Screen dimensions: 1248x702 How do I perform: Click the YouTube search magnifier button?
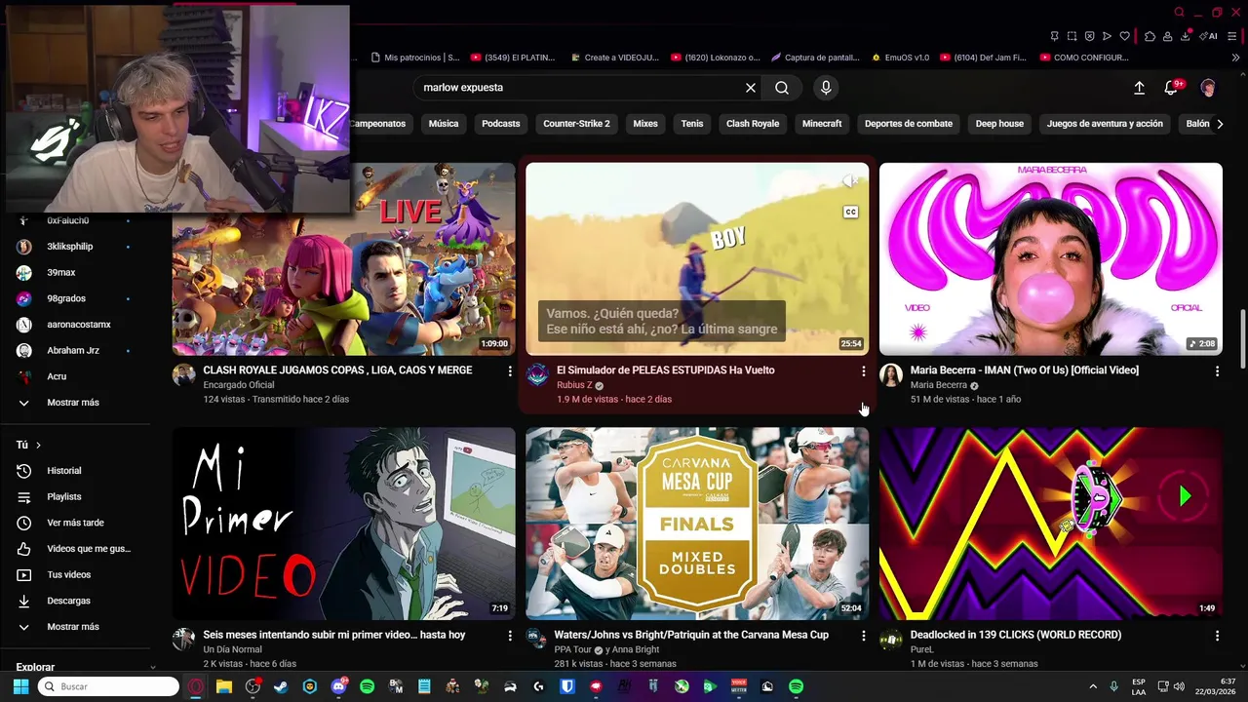pos(782,88)
